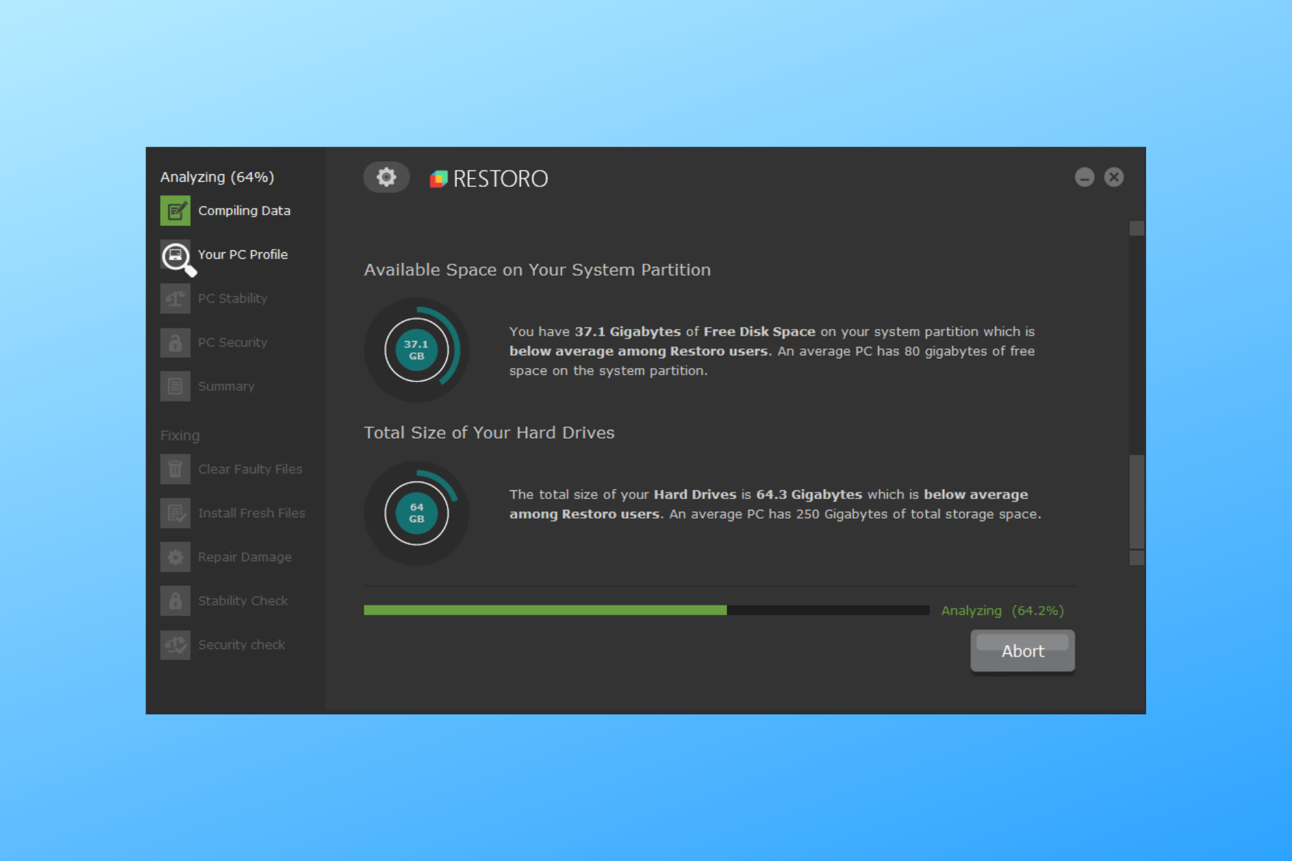Open the settings gear button
Image resolution: width=1292 pixels, height=861 pixels.
coord(386,178)
